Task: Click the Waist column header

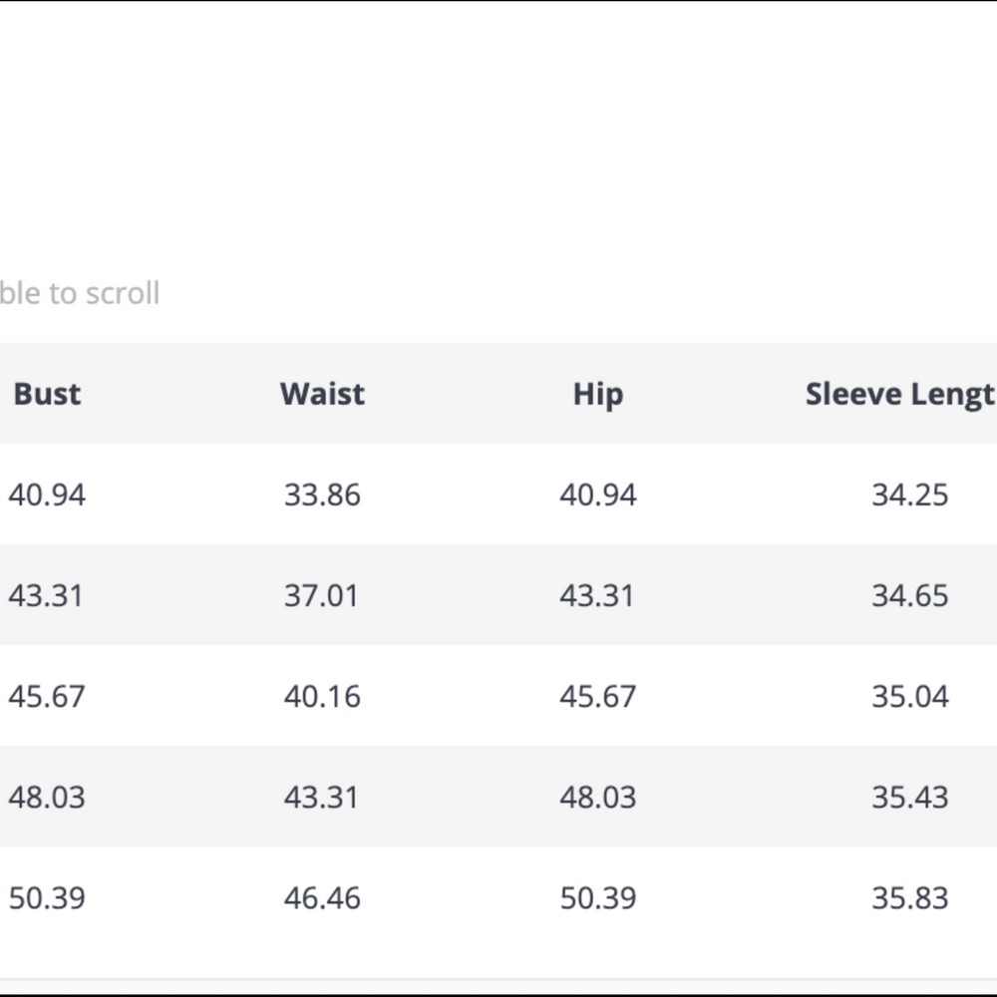Action: [322, 394]
